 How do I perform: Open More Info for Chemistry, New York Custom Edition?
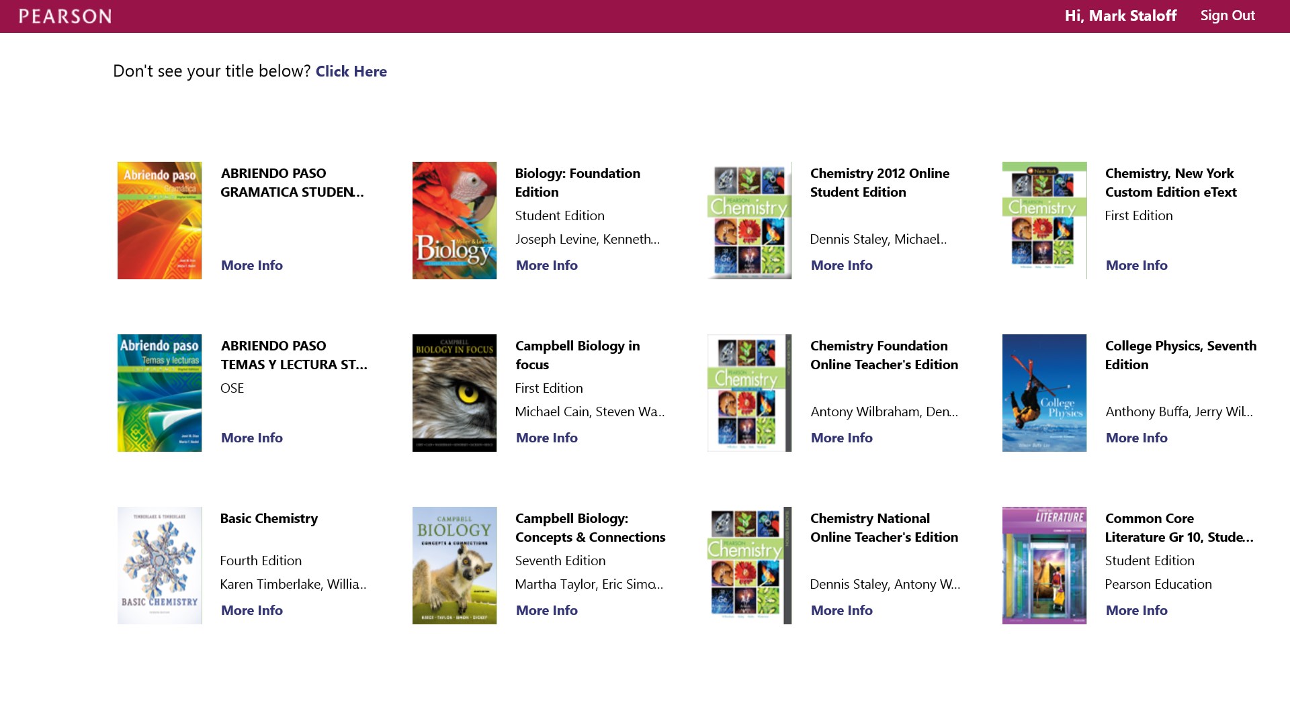[1136, 265]
